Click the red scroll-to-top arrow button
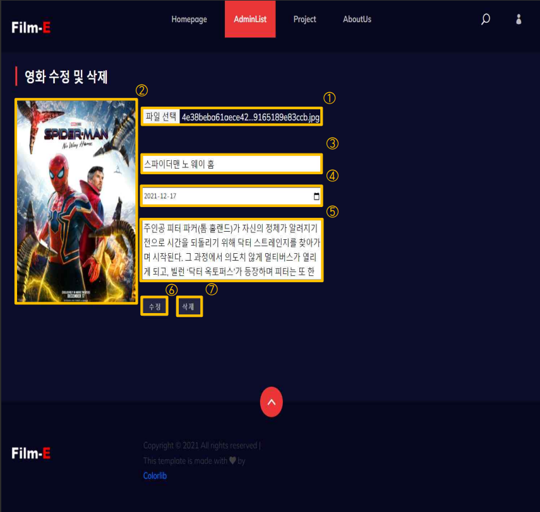This screenshot has height=512, width=540. (272, 402)
